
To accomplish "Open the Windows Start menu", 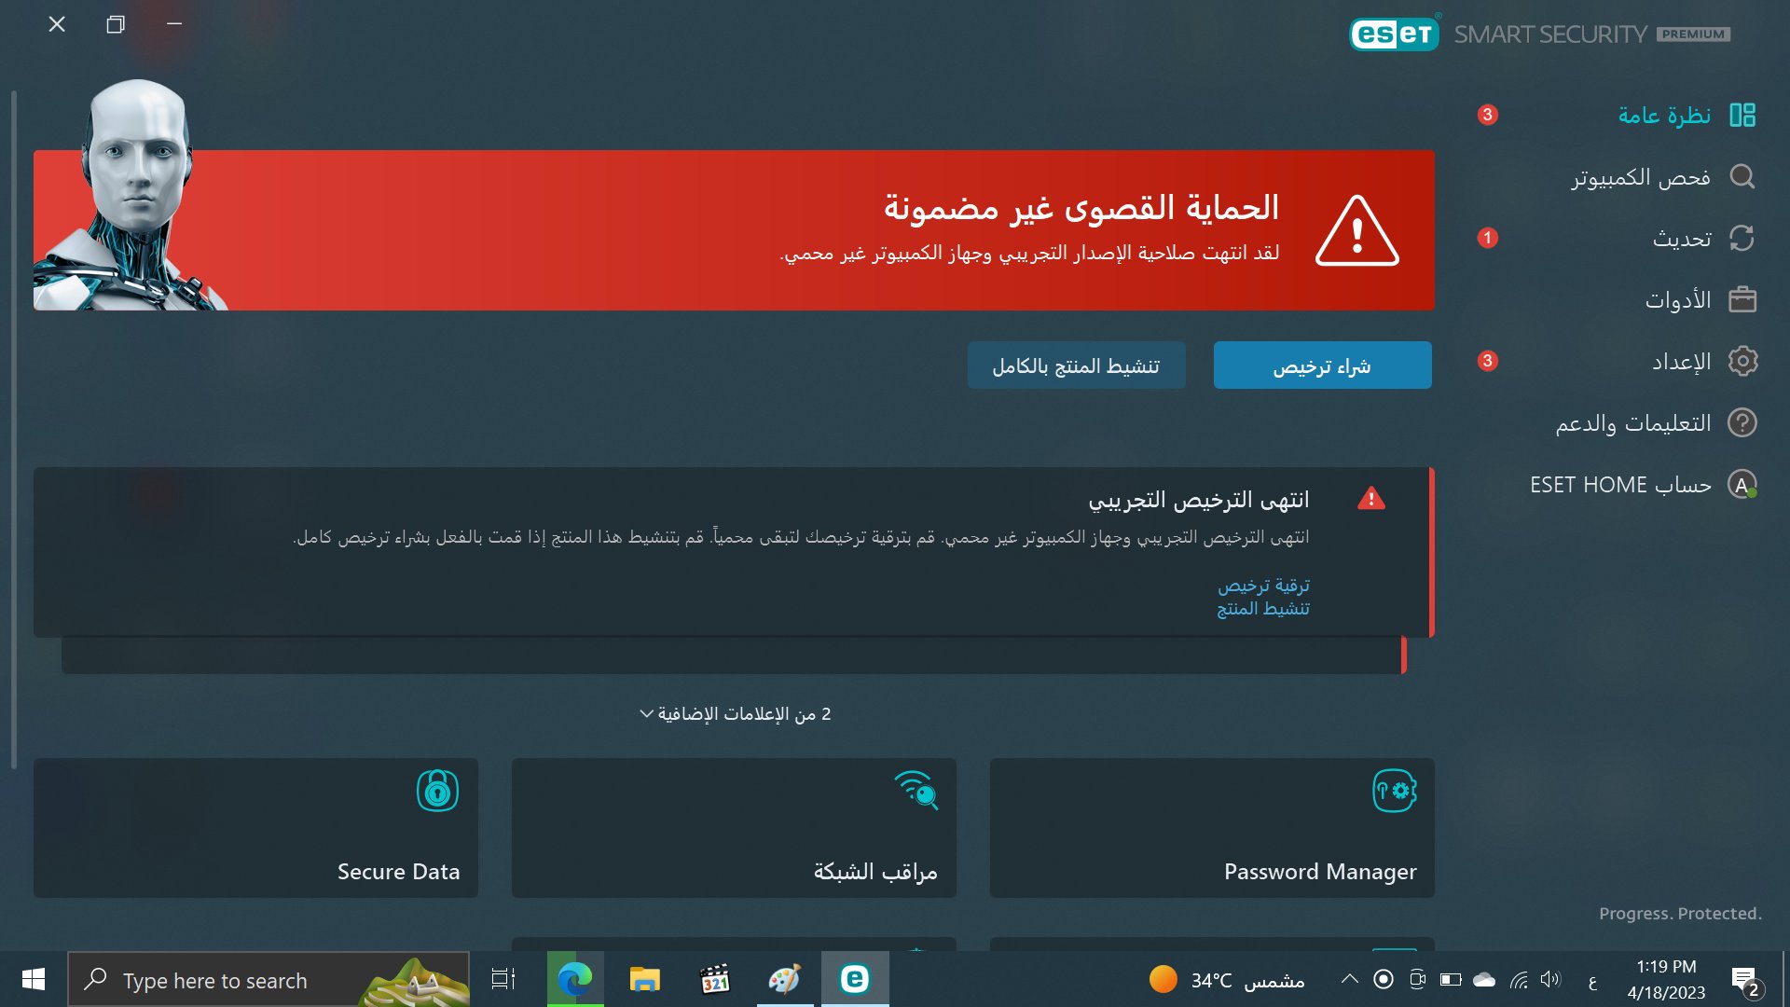I will (x=34, y=979).
